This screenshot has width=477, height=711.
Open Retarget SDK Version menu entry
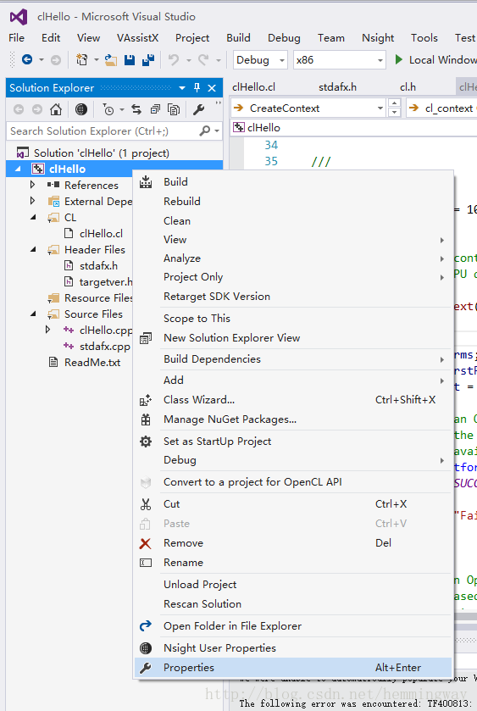coord(293,296)
